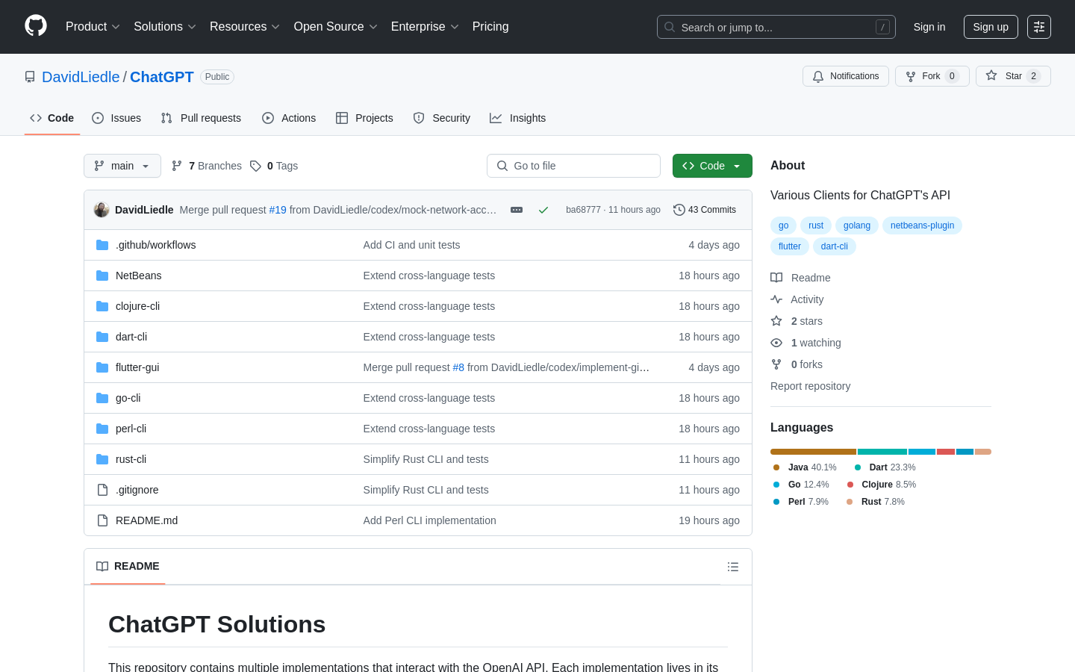Screen dimensions: 1075x672
Task: Open the DavidLiedle owner link
Action: click(81, 77)
